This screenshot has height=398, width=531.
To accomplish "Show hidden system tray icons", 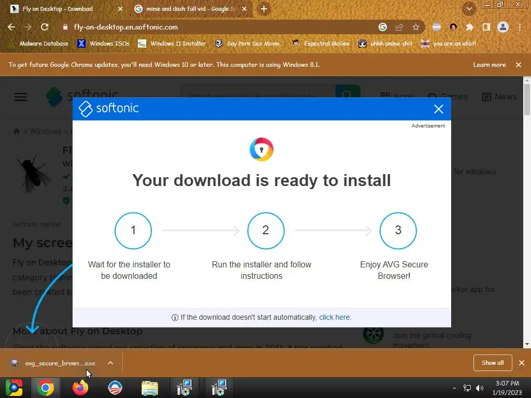I will pyautogui.click(x=454, y=388).
